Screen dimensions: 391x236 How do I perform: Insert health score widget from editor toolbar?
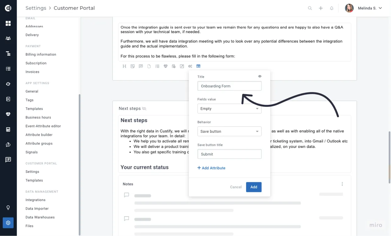point(165,66)
